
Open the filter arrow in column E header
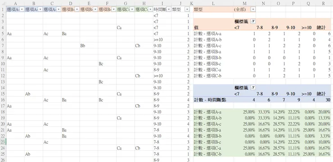click(95, 9)
